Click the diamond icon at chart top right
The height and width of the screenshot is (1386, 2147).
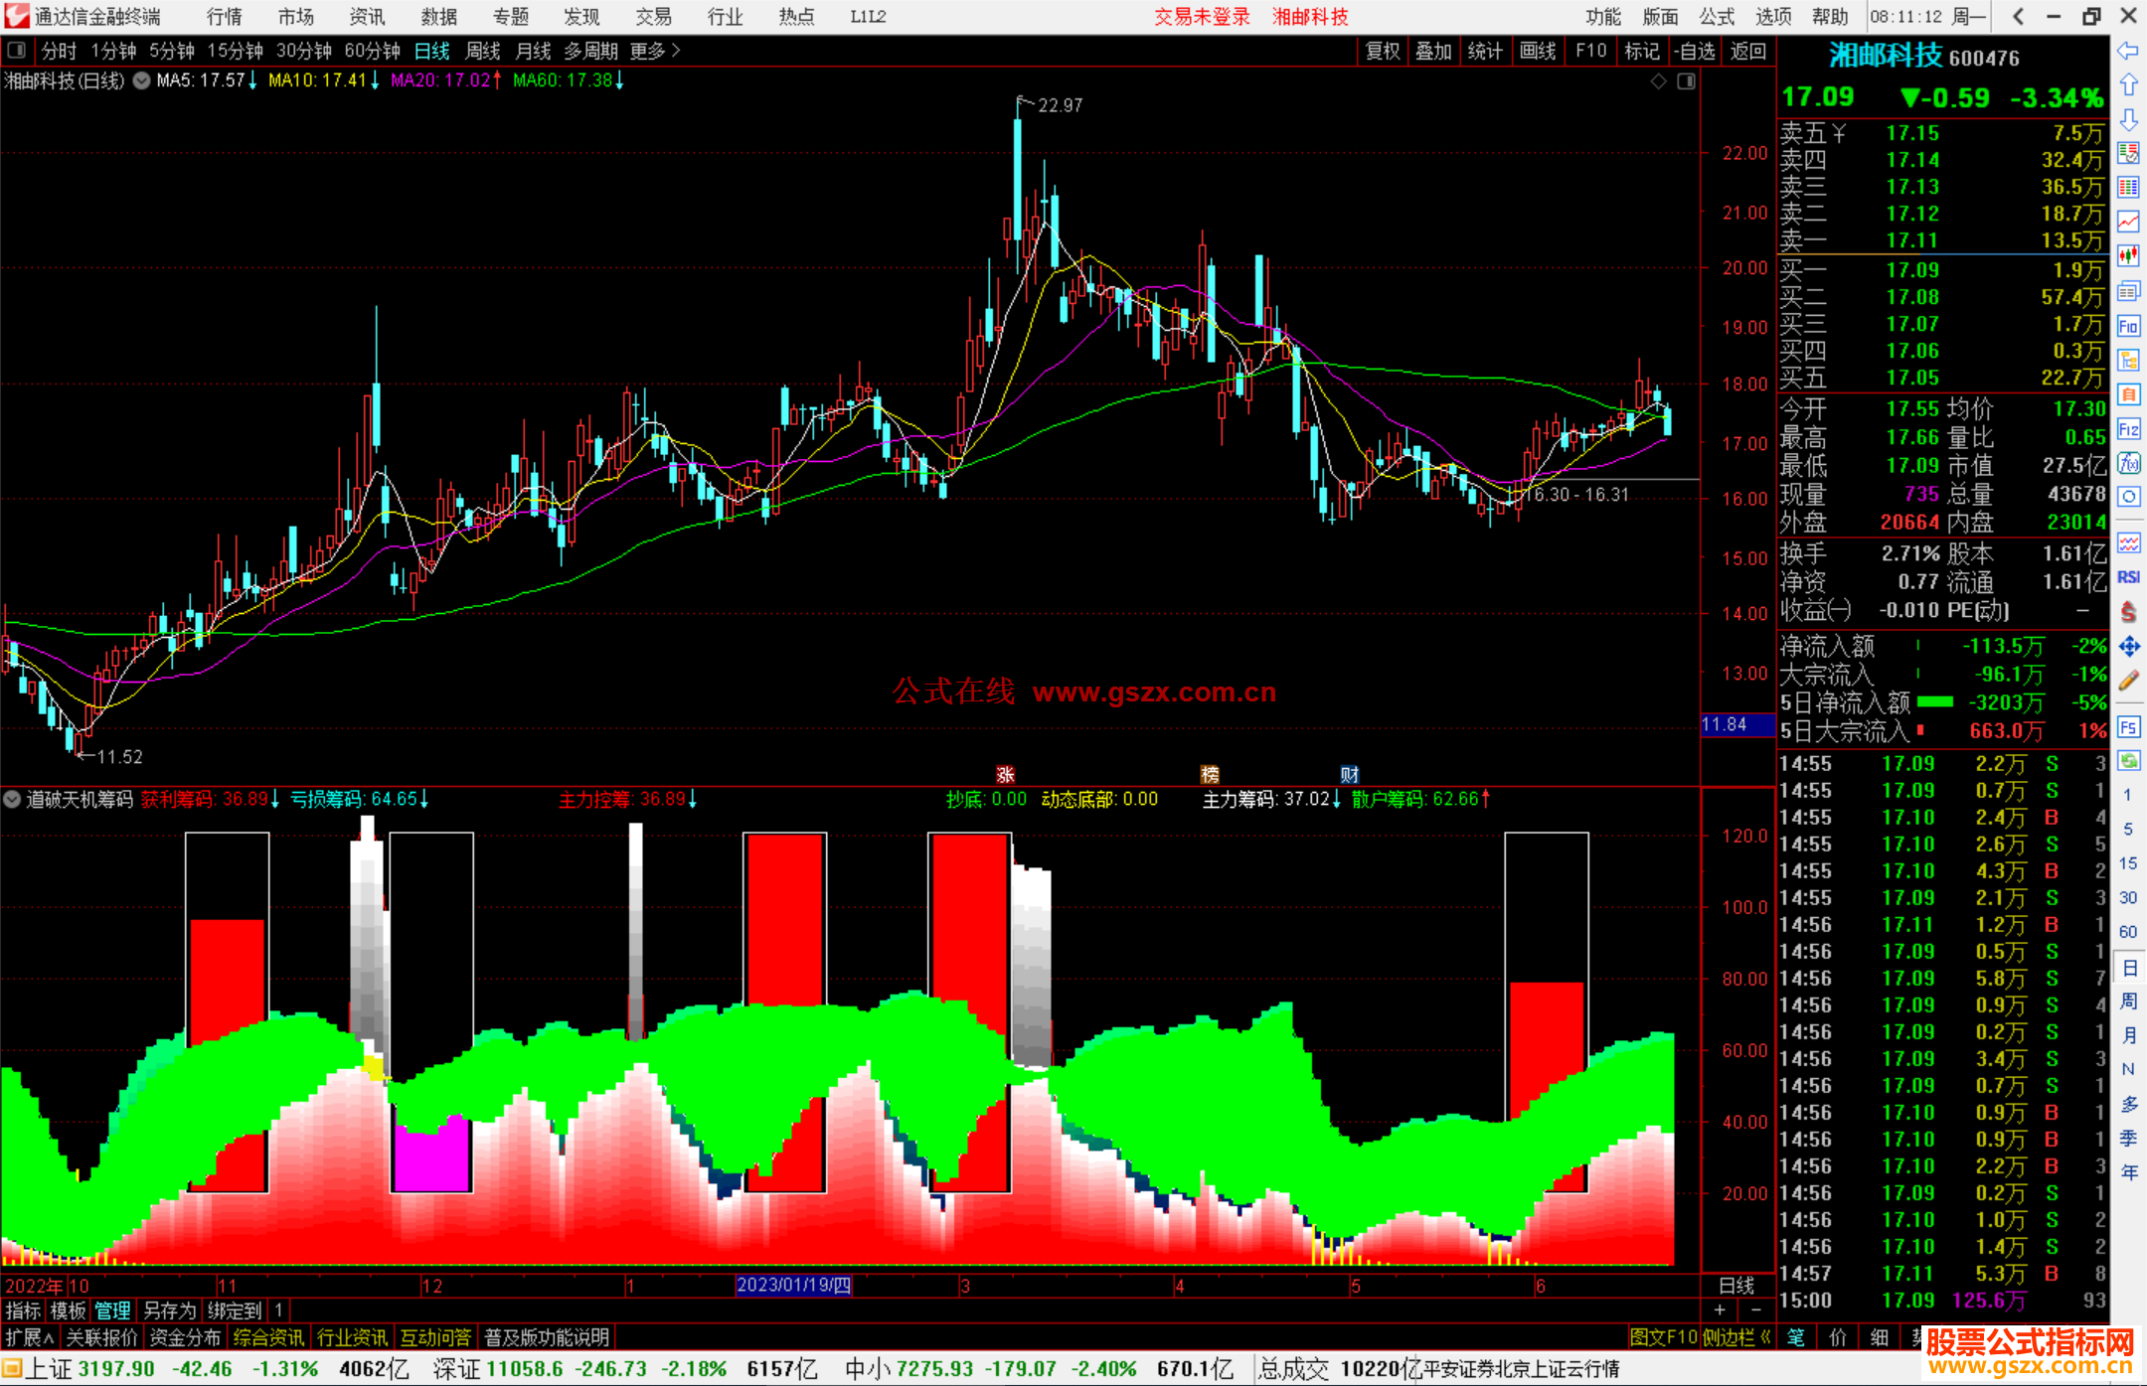click(1658, 81)
